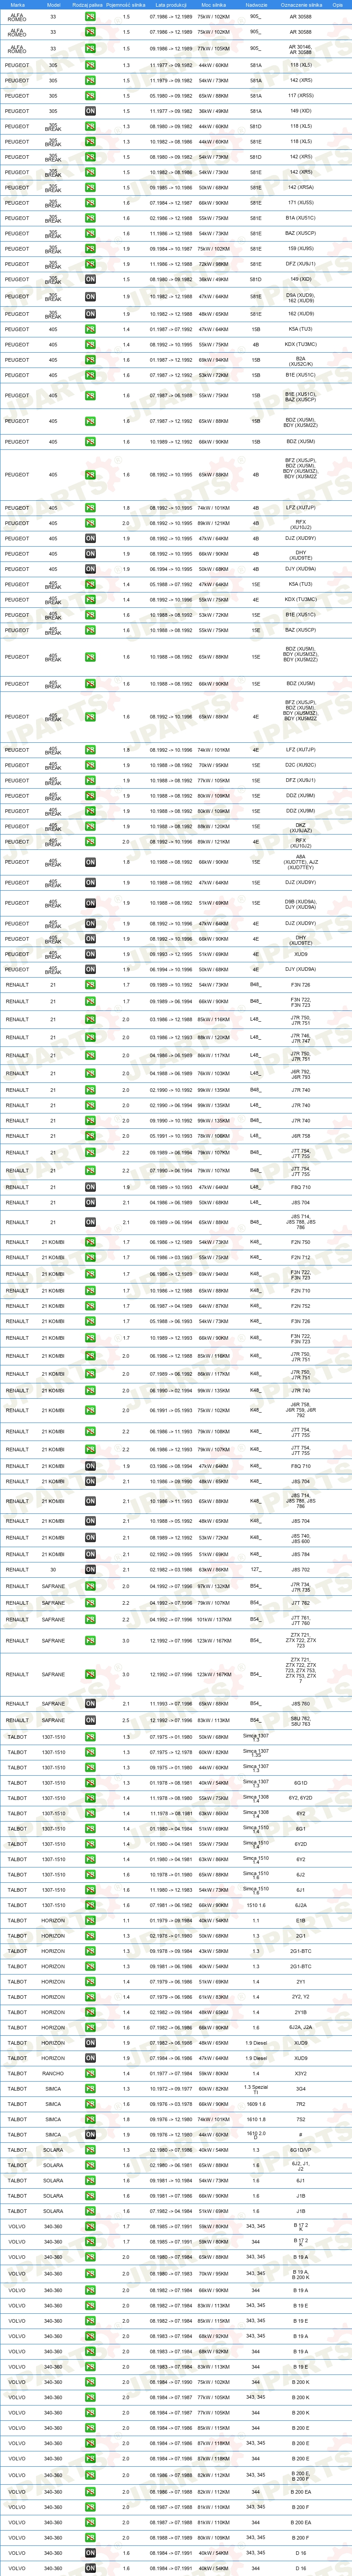Click the petrol icon in the B1A (XU51C) row
The image size is (352, 2576).
click(90, 218)
